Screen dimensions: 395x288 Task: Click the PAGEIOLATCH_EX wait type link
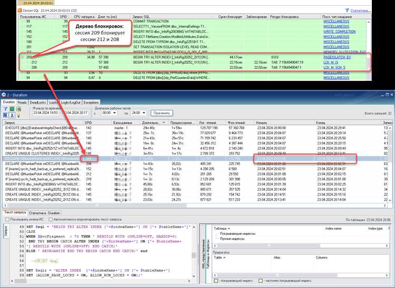point(337,57)
